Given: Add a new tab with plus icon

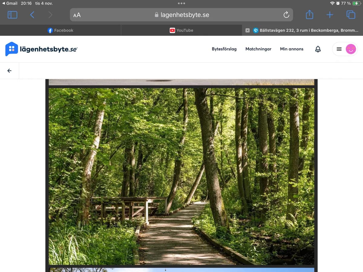Looking at the screenshot, I should (x=330, y=15).
